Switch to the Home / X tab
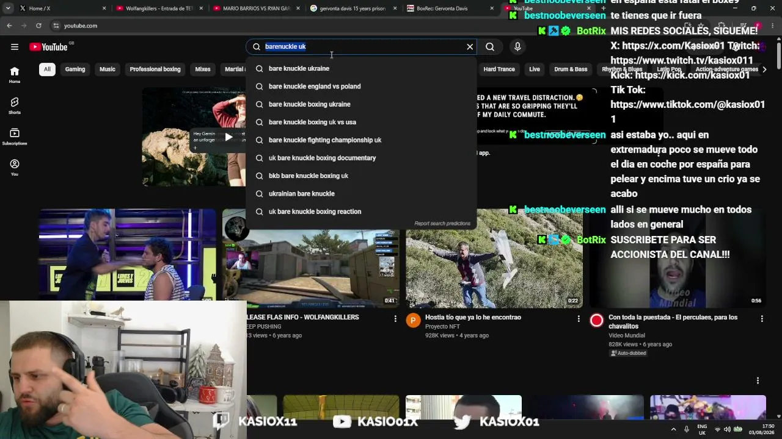Screen dimensions: 782x439 (x=62, y=9)
